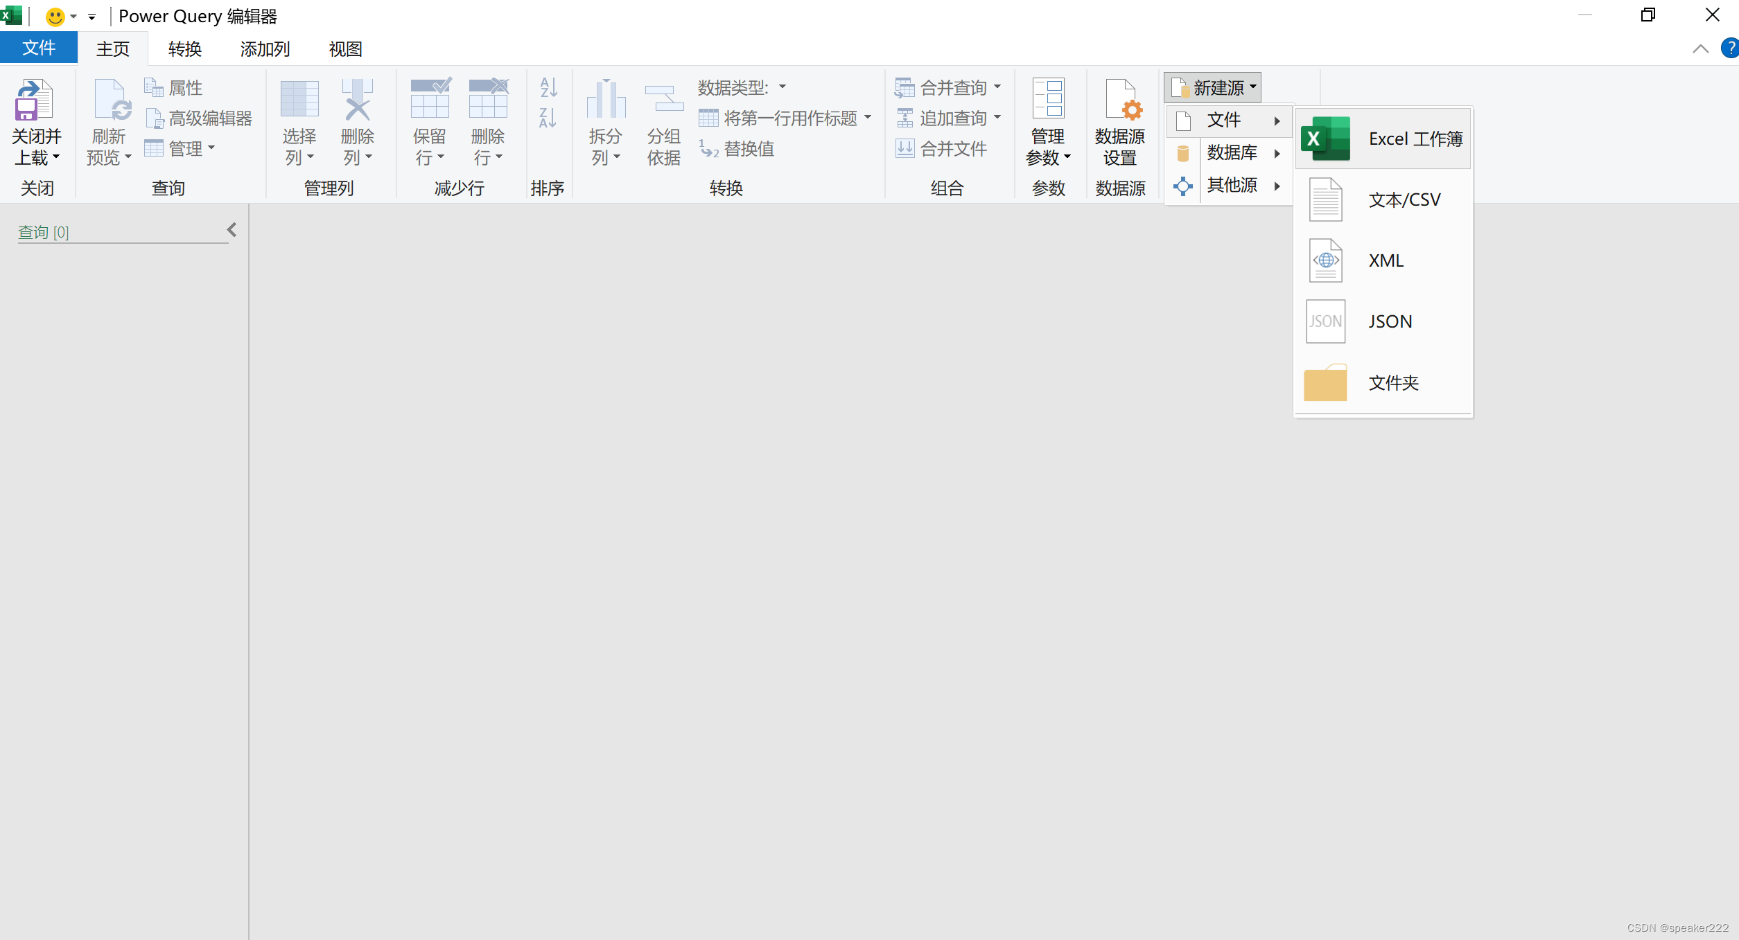Image resolution: width=1739 pixels, height=940 pixels.
Task: Open the Advanced Editor (高级编辑器)
Action: (x=200, y=118)
